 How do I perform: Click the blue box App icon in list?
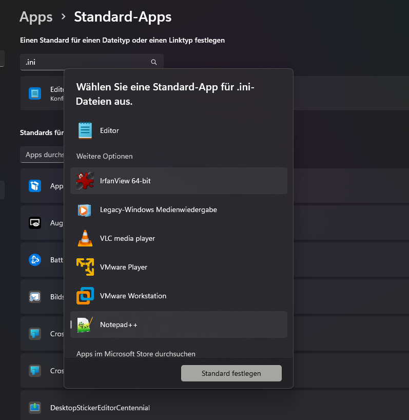click(35, 186)
